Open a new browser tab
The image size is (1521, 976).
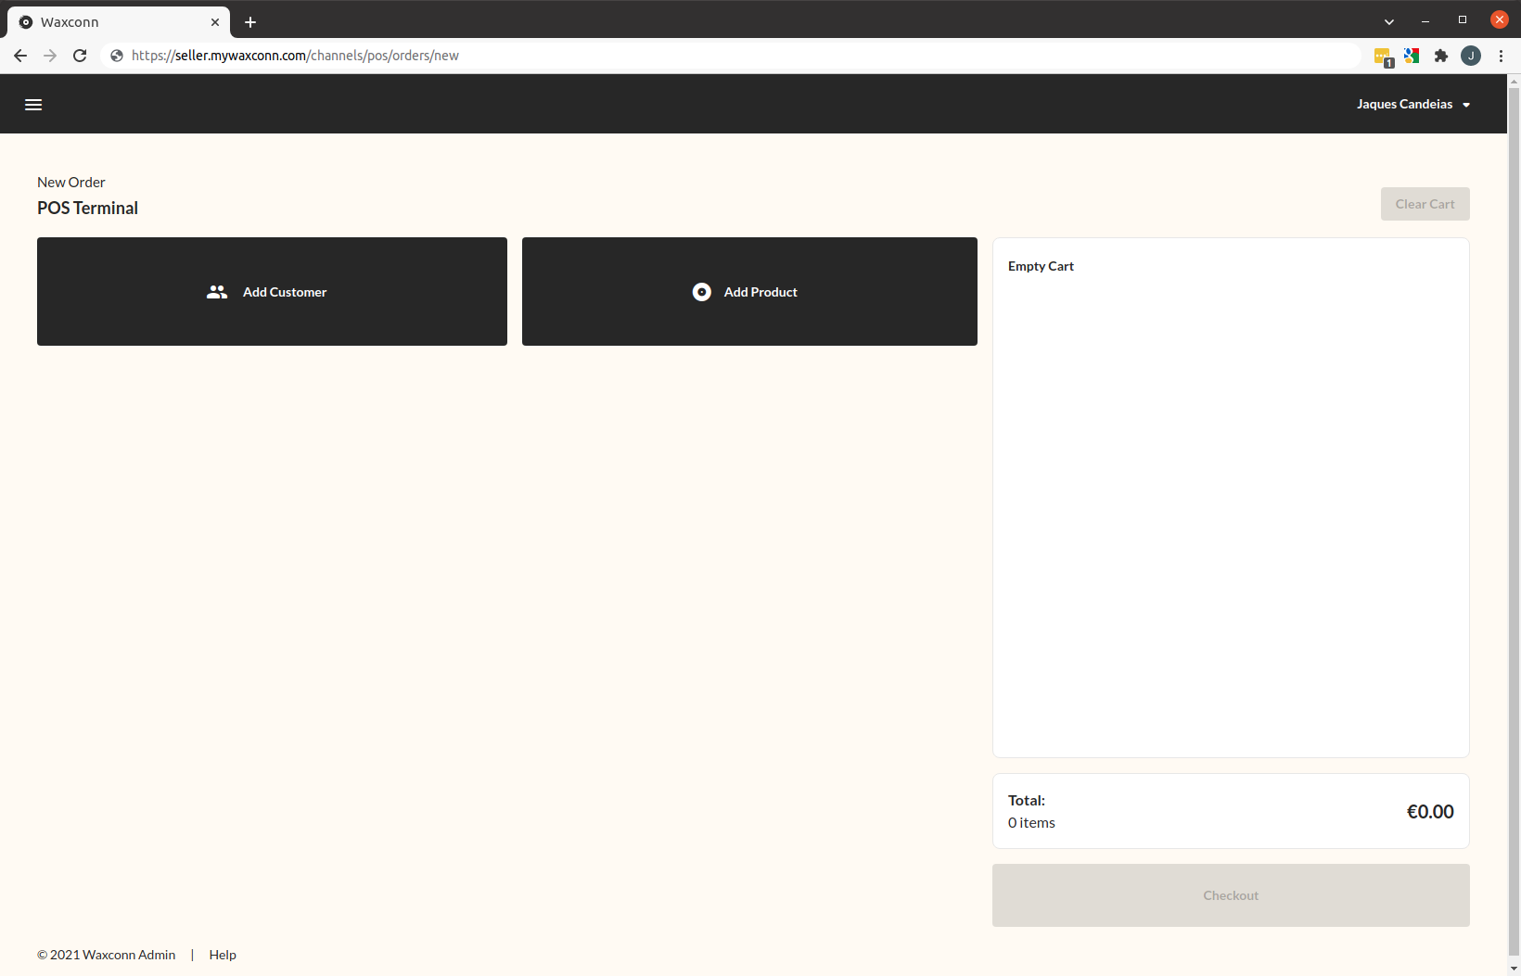tap(249, 21)
